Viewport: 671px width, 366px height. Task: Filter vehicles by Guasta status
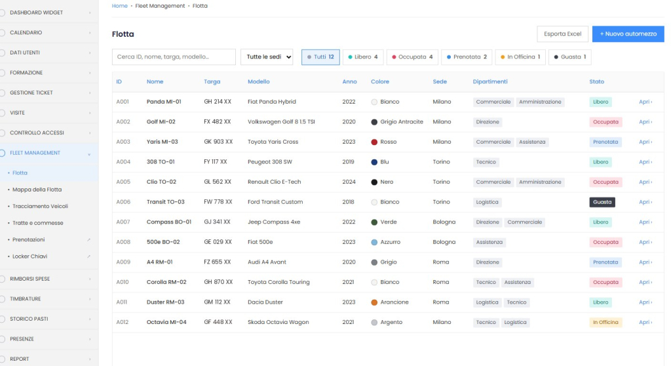tap(569, 57)
